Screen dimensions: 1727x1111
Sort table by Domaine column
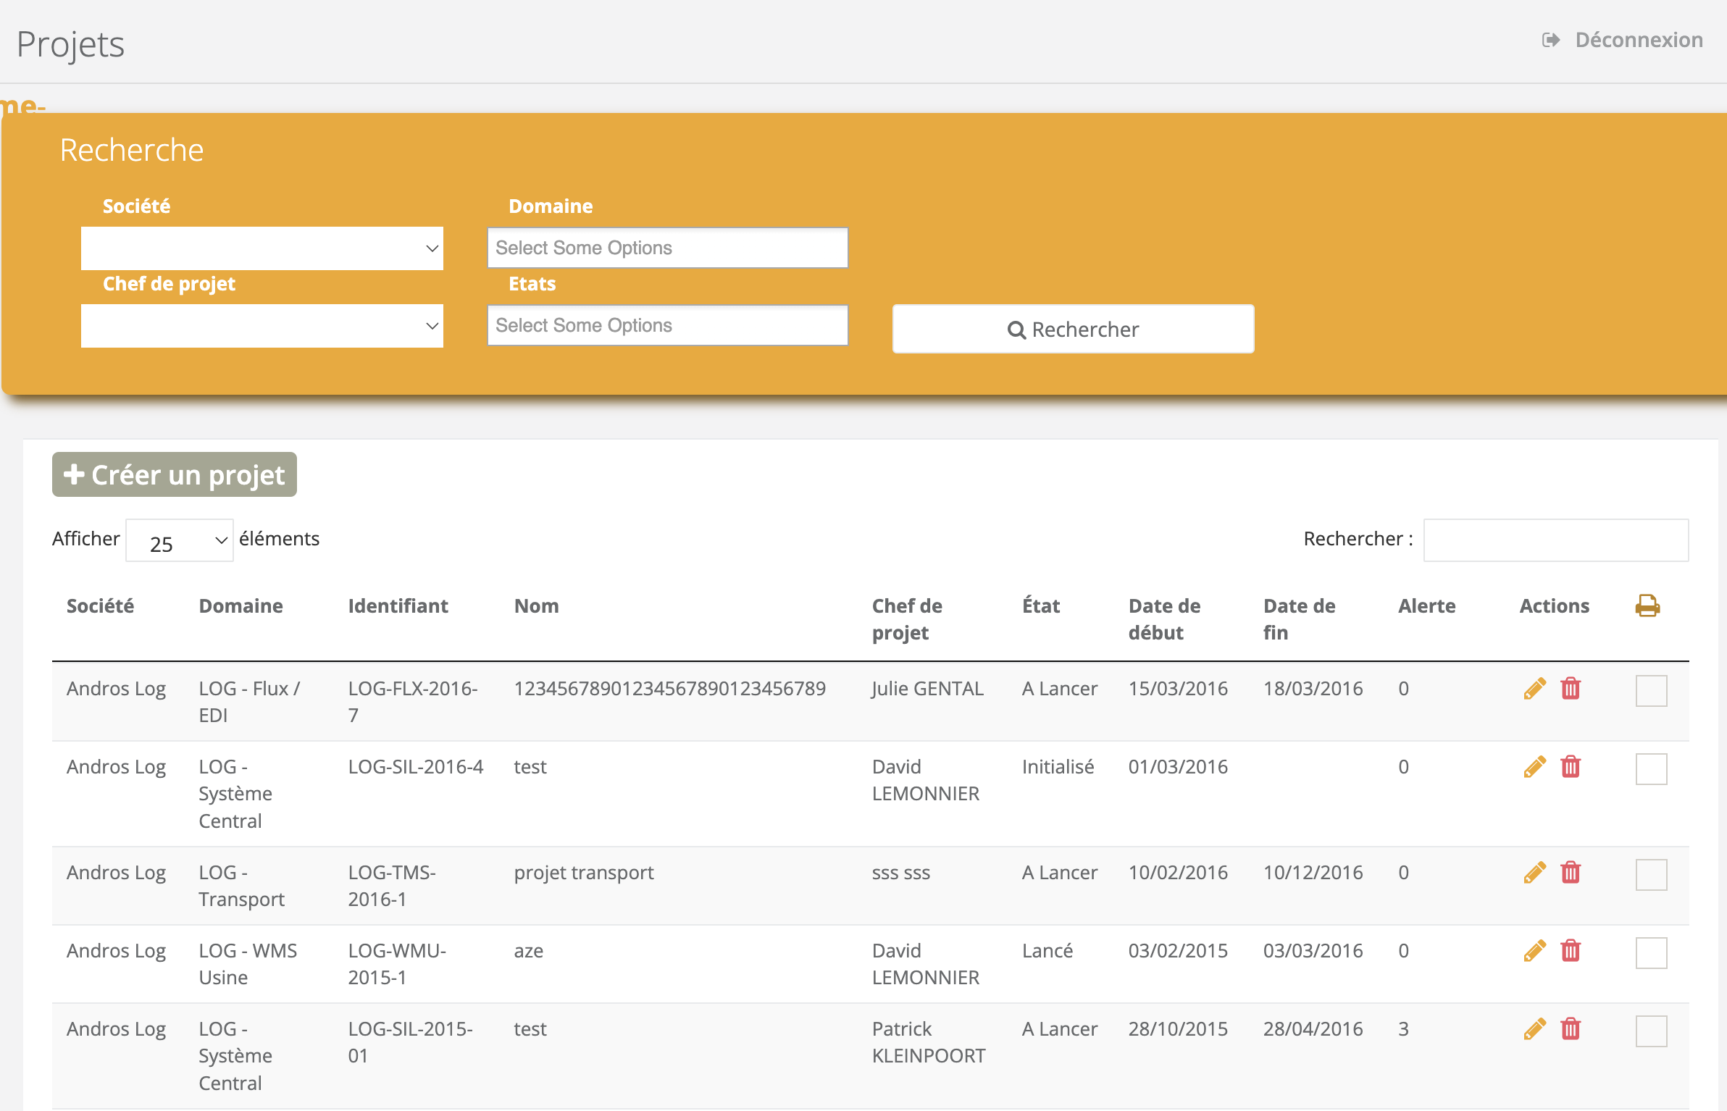[241, 606]
